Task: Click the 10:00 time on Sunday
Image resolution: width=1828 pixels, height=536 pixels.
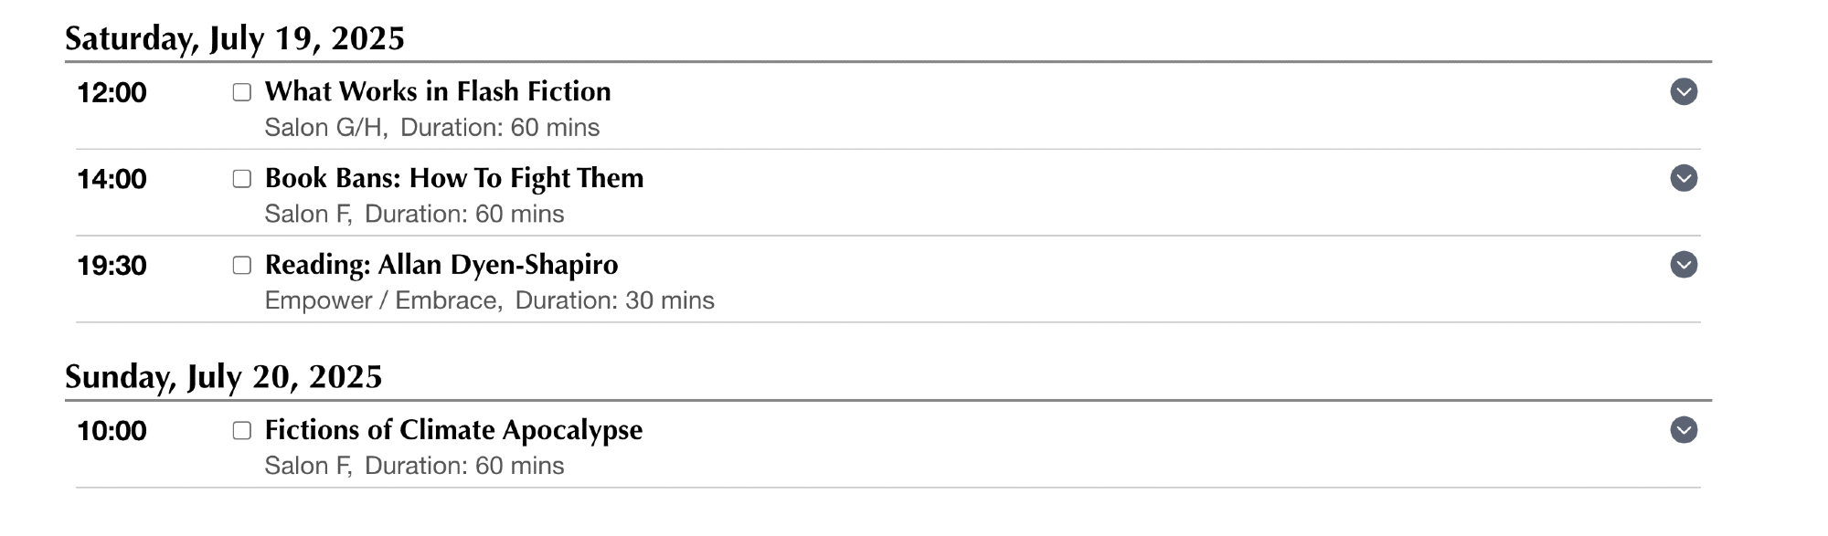Action: tap(112, 431)
